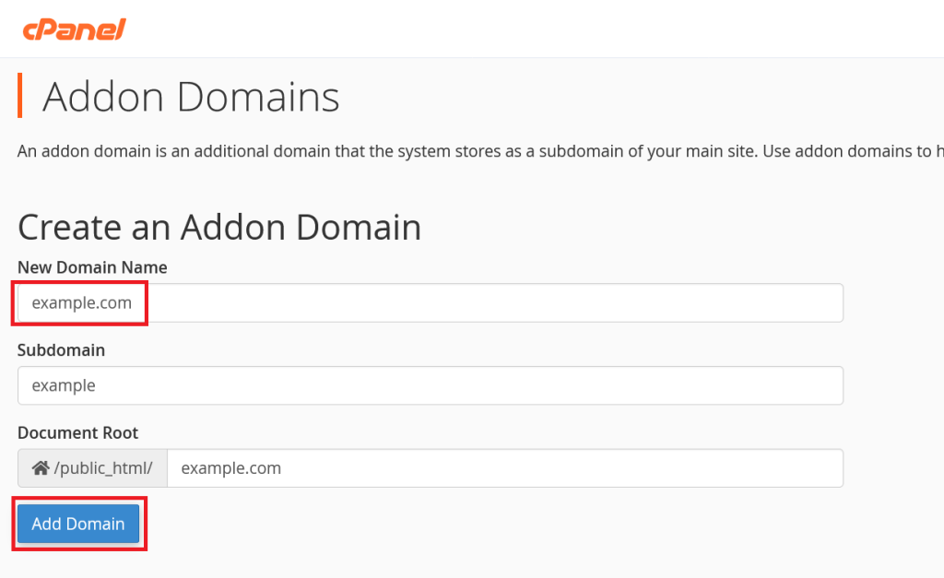Click the Subdomain field label
The height and width of the screenshot is (578, 944).
(x=61, y=350)
